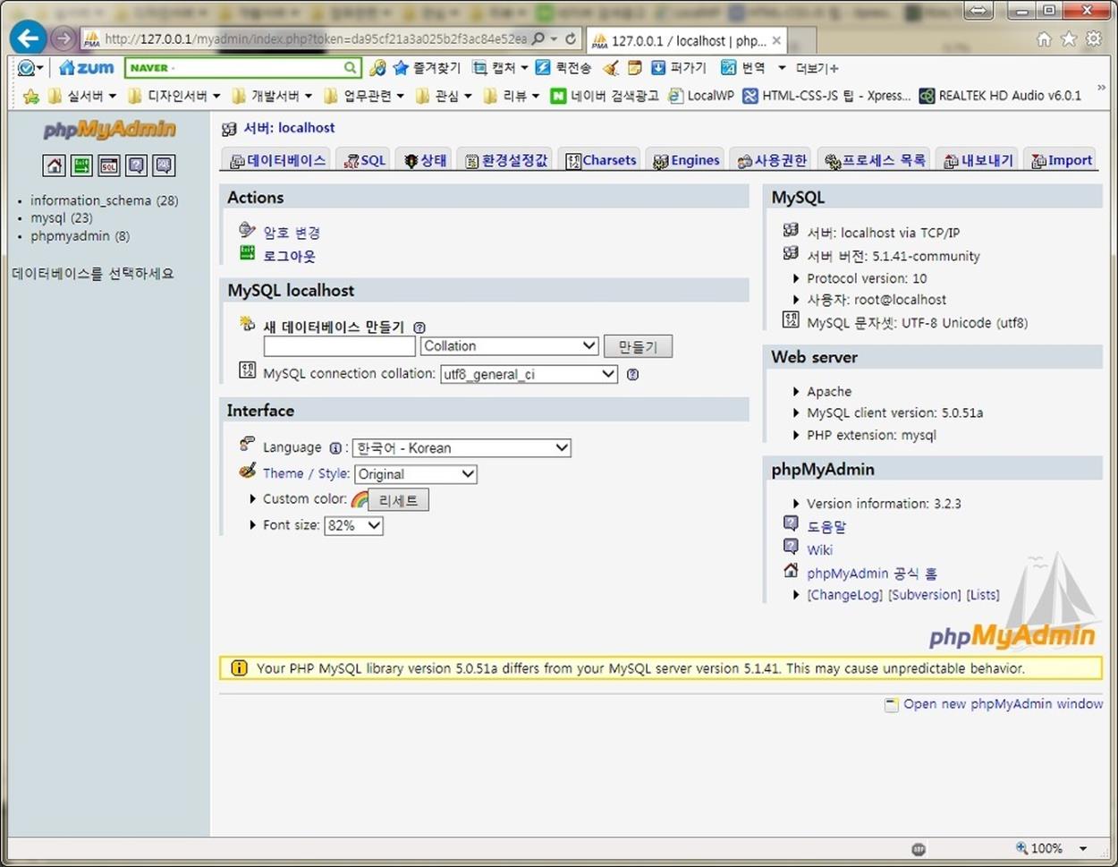This screenshot has height=867, width=1118.
Task: Open the 업무관련 bookmark folder dropdown
Action: (x=365, y=96)
